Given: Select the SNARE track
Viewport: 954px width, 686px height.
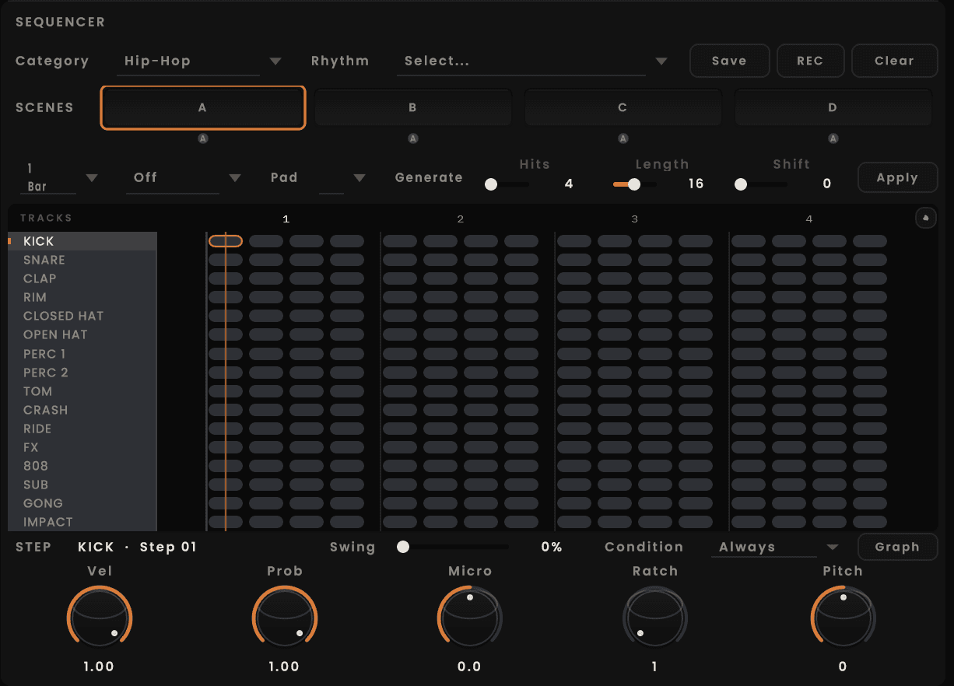Looking at the screenshot, I should click(82, 260).
